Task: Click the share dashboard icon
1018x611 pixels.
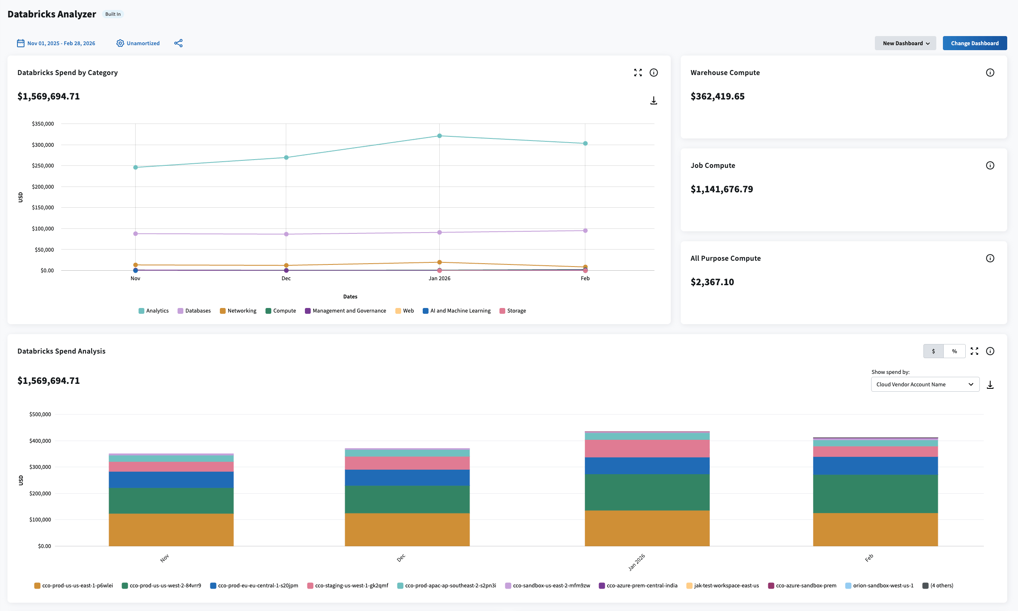Action: pyautogui.click(x=178, y=43)
